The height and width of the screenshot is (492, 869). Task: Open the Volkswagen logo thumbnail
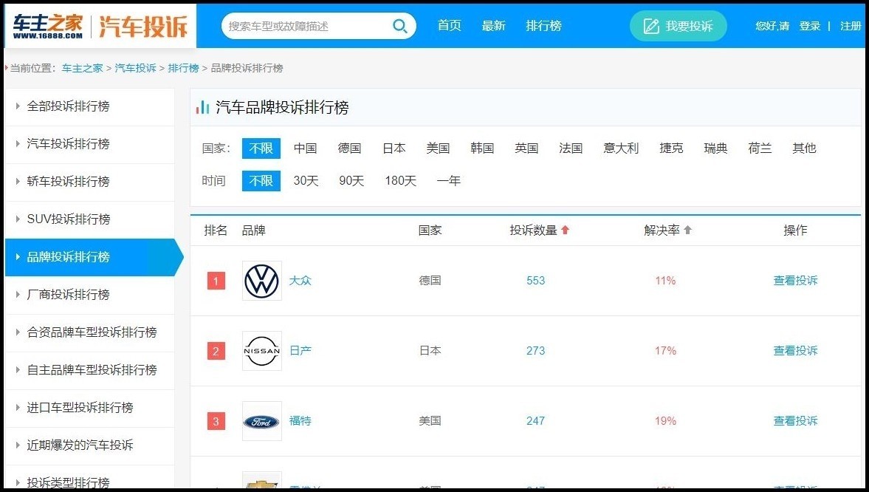tap(262, 281)
